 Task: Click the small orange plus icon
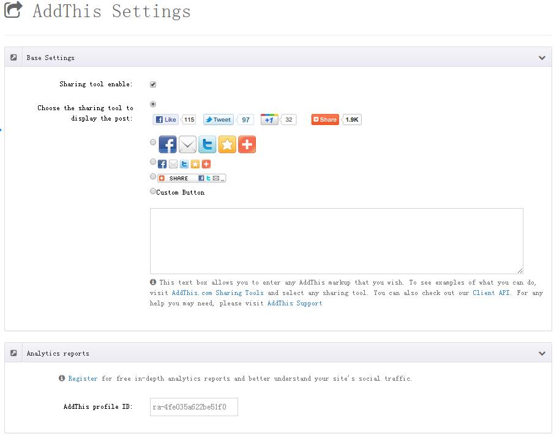point(206,164)
